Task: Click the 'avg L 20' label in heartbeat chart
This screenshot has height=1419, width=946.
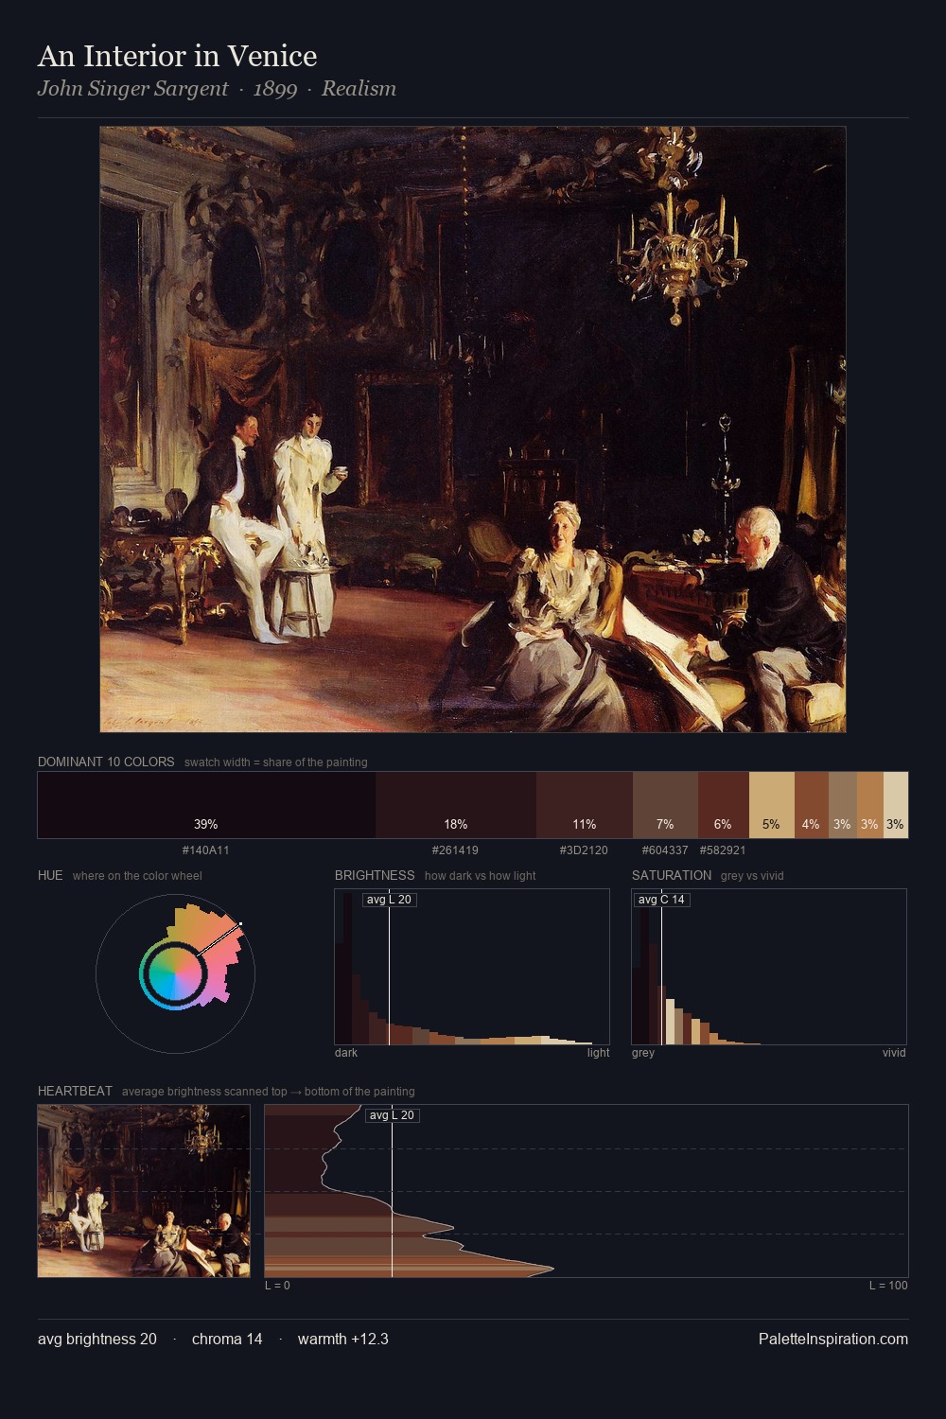Action: 392,1115
